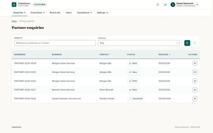This screenshot has height=133, width=213.
Task: Click the Partner enquiries breadcrumb text
Action: pos(27,21)
